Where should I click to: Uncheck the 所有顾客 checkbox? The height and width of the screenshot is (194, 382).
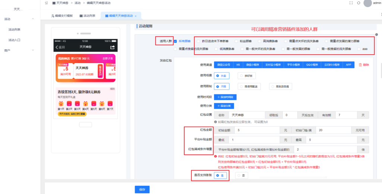pos(175,41)
